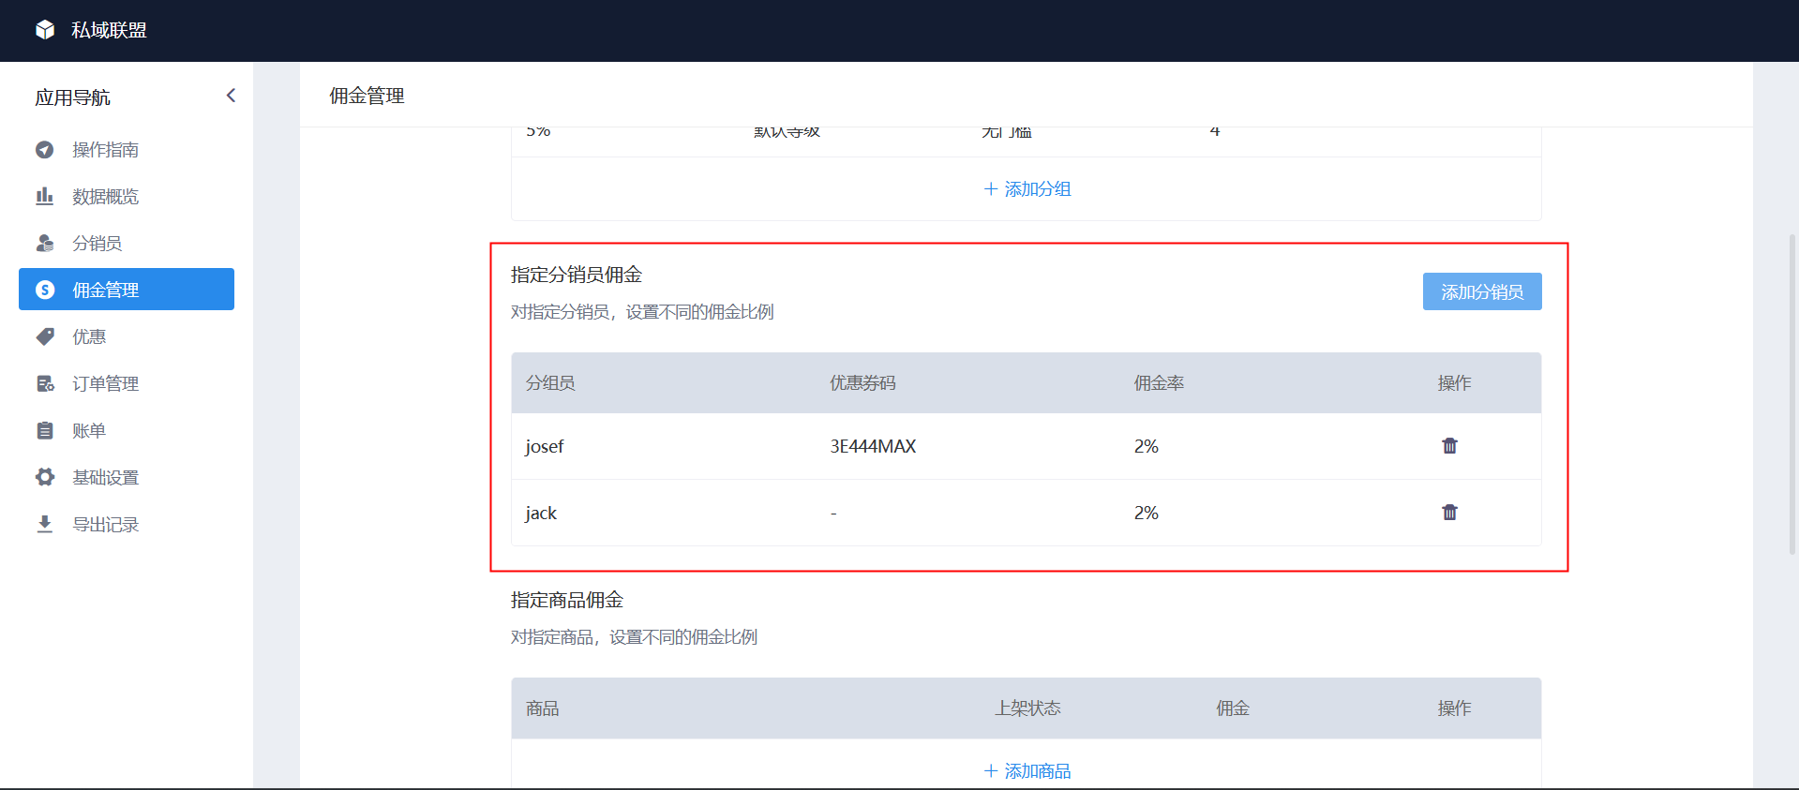Collapse the 应用导航 sidebar with the chevron
This screenshot has height=790, width=1799.
point(231,96)
